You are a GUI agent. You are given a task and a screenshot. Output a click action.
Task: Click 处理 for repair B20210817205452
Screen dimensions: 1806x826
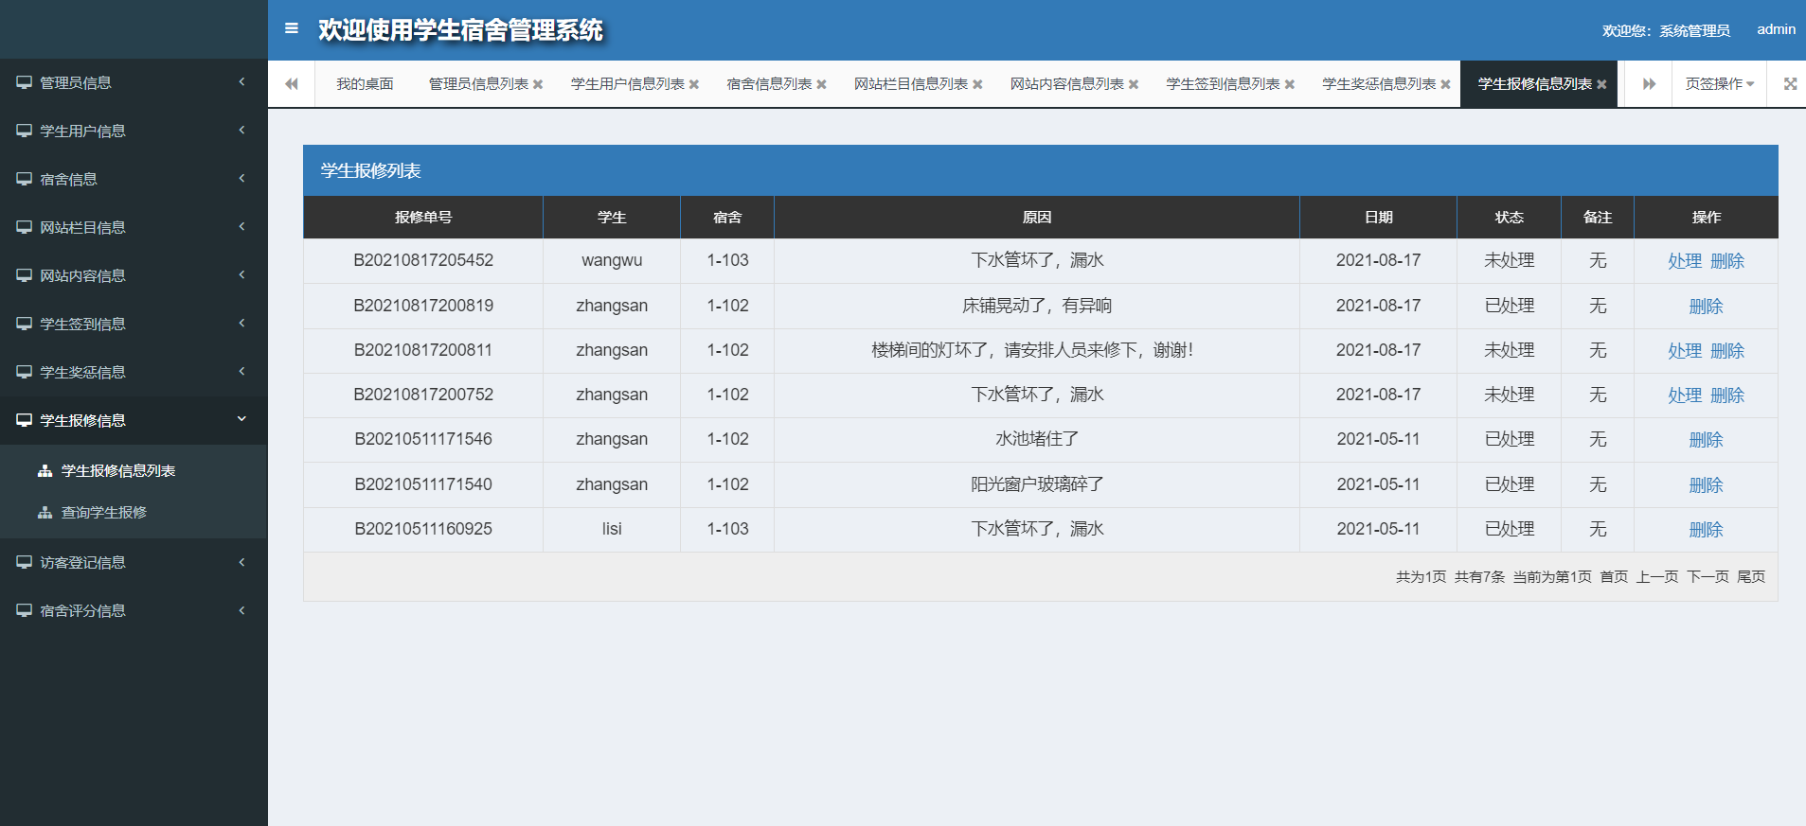[1684, 261]
